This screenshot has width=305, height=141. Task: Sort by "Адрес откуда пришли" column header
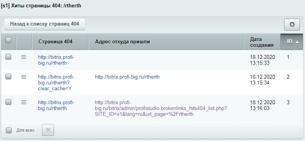pos(166,42)
